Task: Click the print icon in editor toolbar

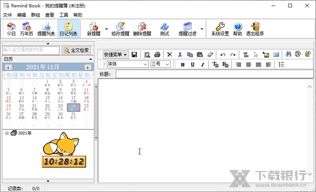Action: pos(157,55)
